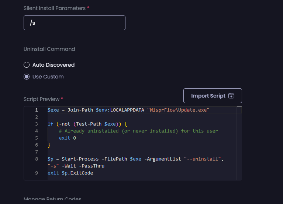
Task: Click line number 5 in script gutter
Action: (36, 138)
